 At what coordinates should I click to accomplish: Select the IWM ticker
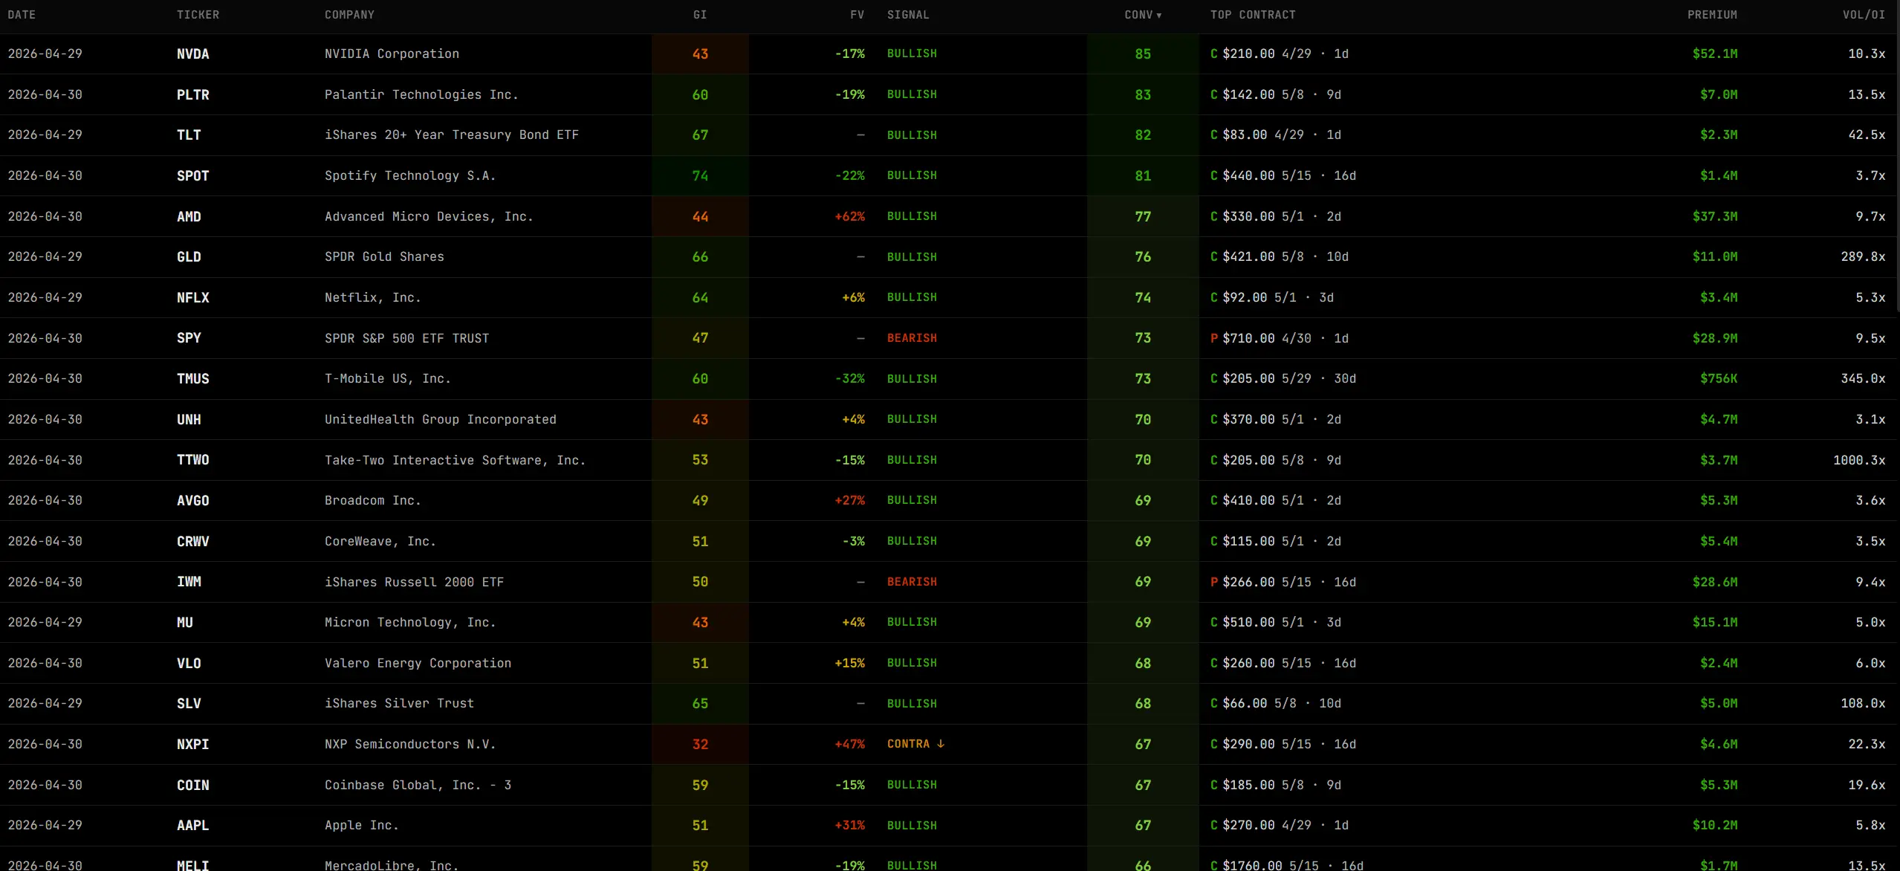tap(189, 582)
